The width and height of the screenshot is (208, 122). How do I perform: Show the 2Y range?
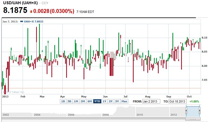(x=111, y=101)
